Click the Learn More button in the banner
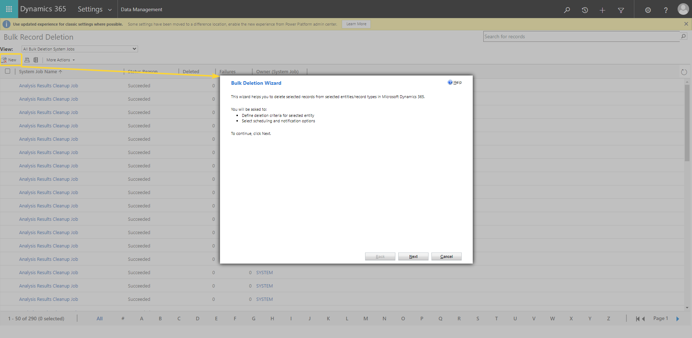 pyautogui.click(x=356, y=24)
